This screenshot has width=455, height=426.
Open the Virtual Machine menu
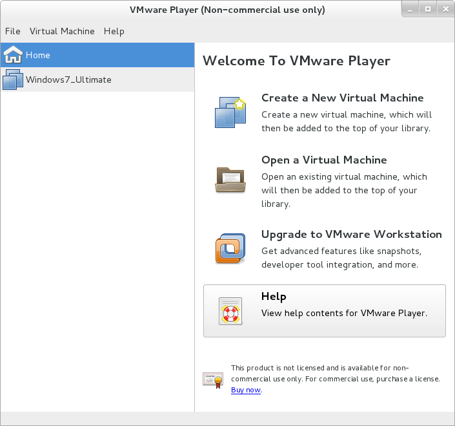coord(62,31)
